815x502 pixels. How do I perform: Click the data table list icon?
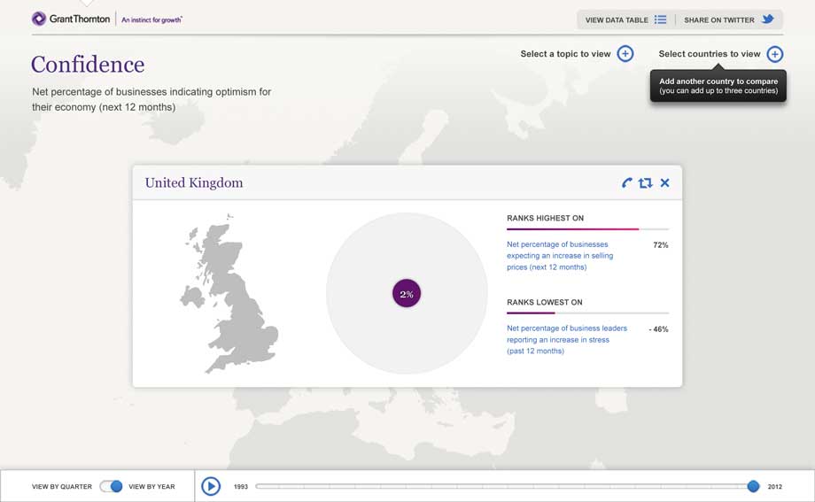coord(660,19)
